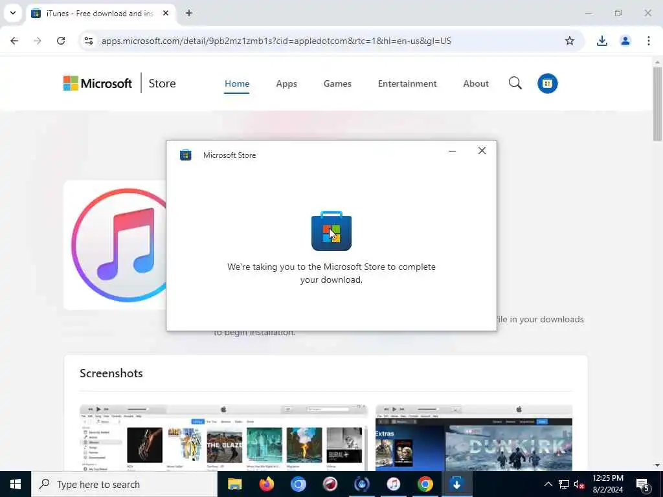
Task: Open Chrome profile icon
Action: coord(625,41)
